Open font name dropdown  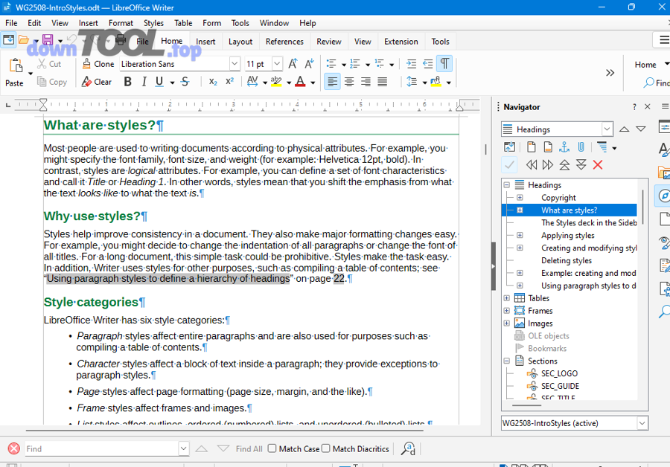coord(234,64)
